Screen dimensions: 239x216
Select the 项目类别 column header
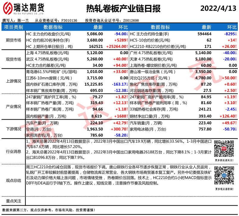pos(13,27)
